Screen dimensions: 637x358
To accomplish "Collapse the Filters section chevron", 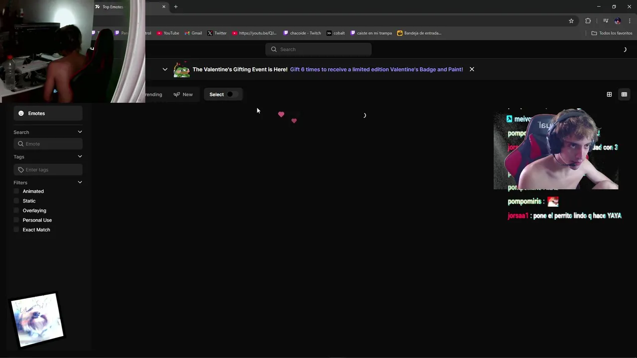I will point(80,182).
